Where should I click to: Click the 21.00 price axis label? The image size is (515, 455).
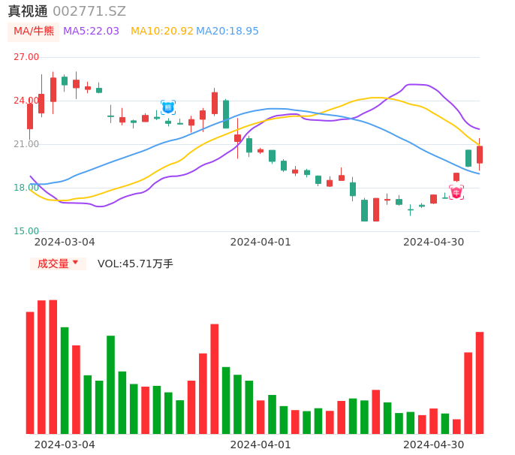point(26,144)
